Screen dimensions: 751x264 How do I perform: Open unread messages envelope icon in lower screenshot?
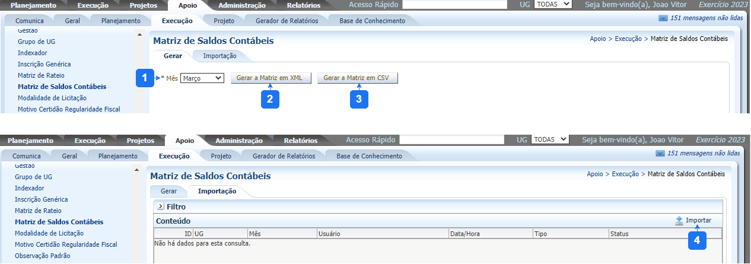[x=660, y=153]
